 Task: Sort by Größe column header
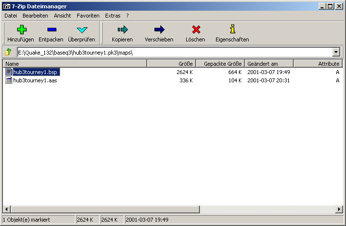tap(171, 64)
